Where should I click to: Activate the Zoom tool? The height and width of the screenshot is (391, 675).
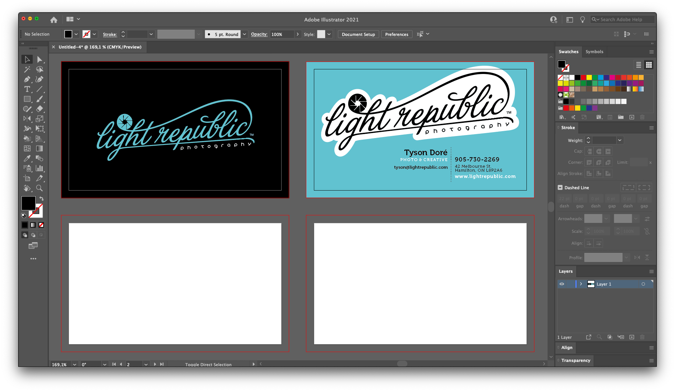point(39,188)
